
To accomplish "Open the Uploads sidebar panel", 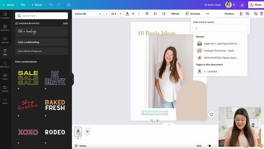I will coord(5,40).
